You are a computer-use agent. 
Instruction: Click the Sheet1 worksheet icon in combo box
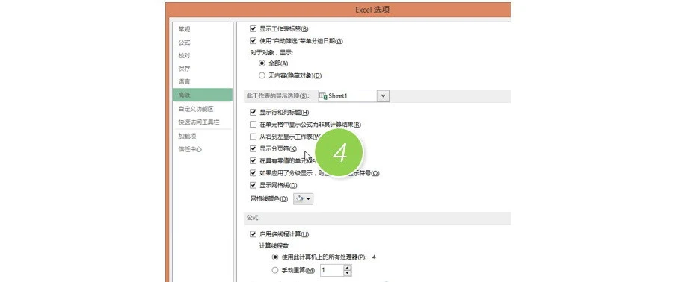click(x=323, y=95)
